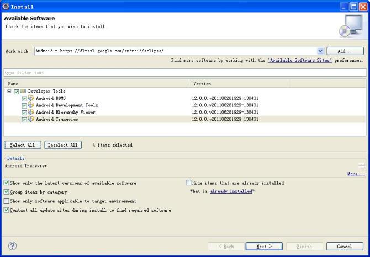Toggle the Developer Tools category checkbox

[x=17, y=91]
